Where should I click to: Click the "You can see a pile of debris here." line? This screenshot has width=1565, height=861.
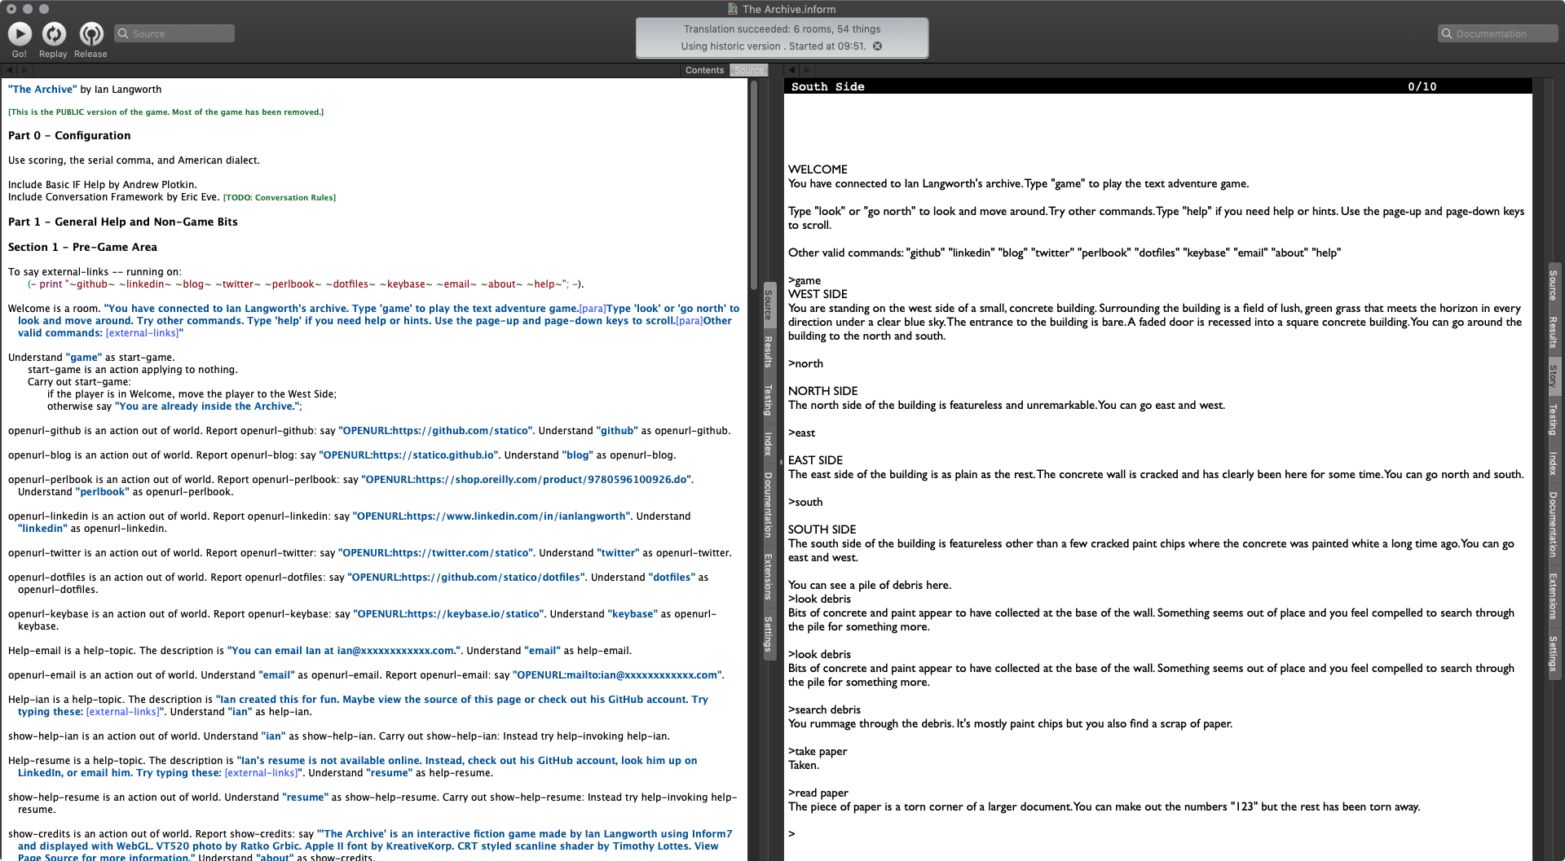tap(870, 585)
